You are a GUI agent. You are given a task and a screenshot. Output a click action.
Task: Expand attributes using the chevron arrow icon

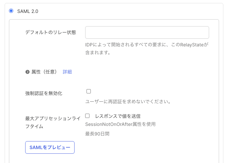[28, 72]
